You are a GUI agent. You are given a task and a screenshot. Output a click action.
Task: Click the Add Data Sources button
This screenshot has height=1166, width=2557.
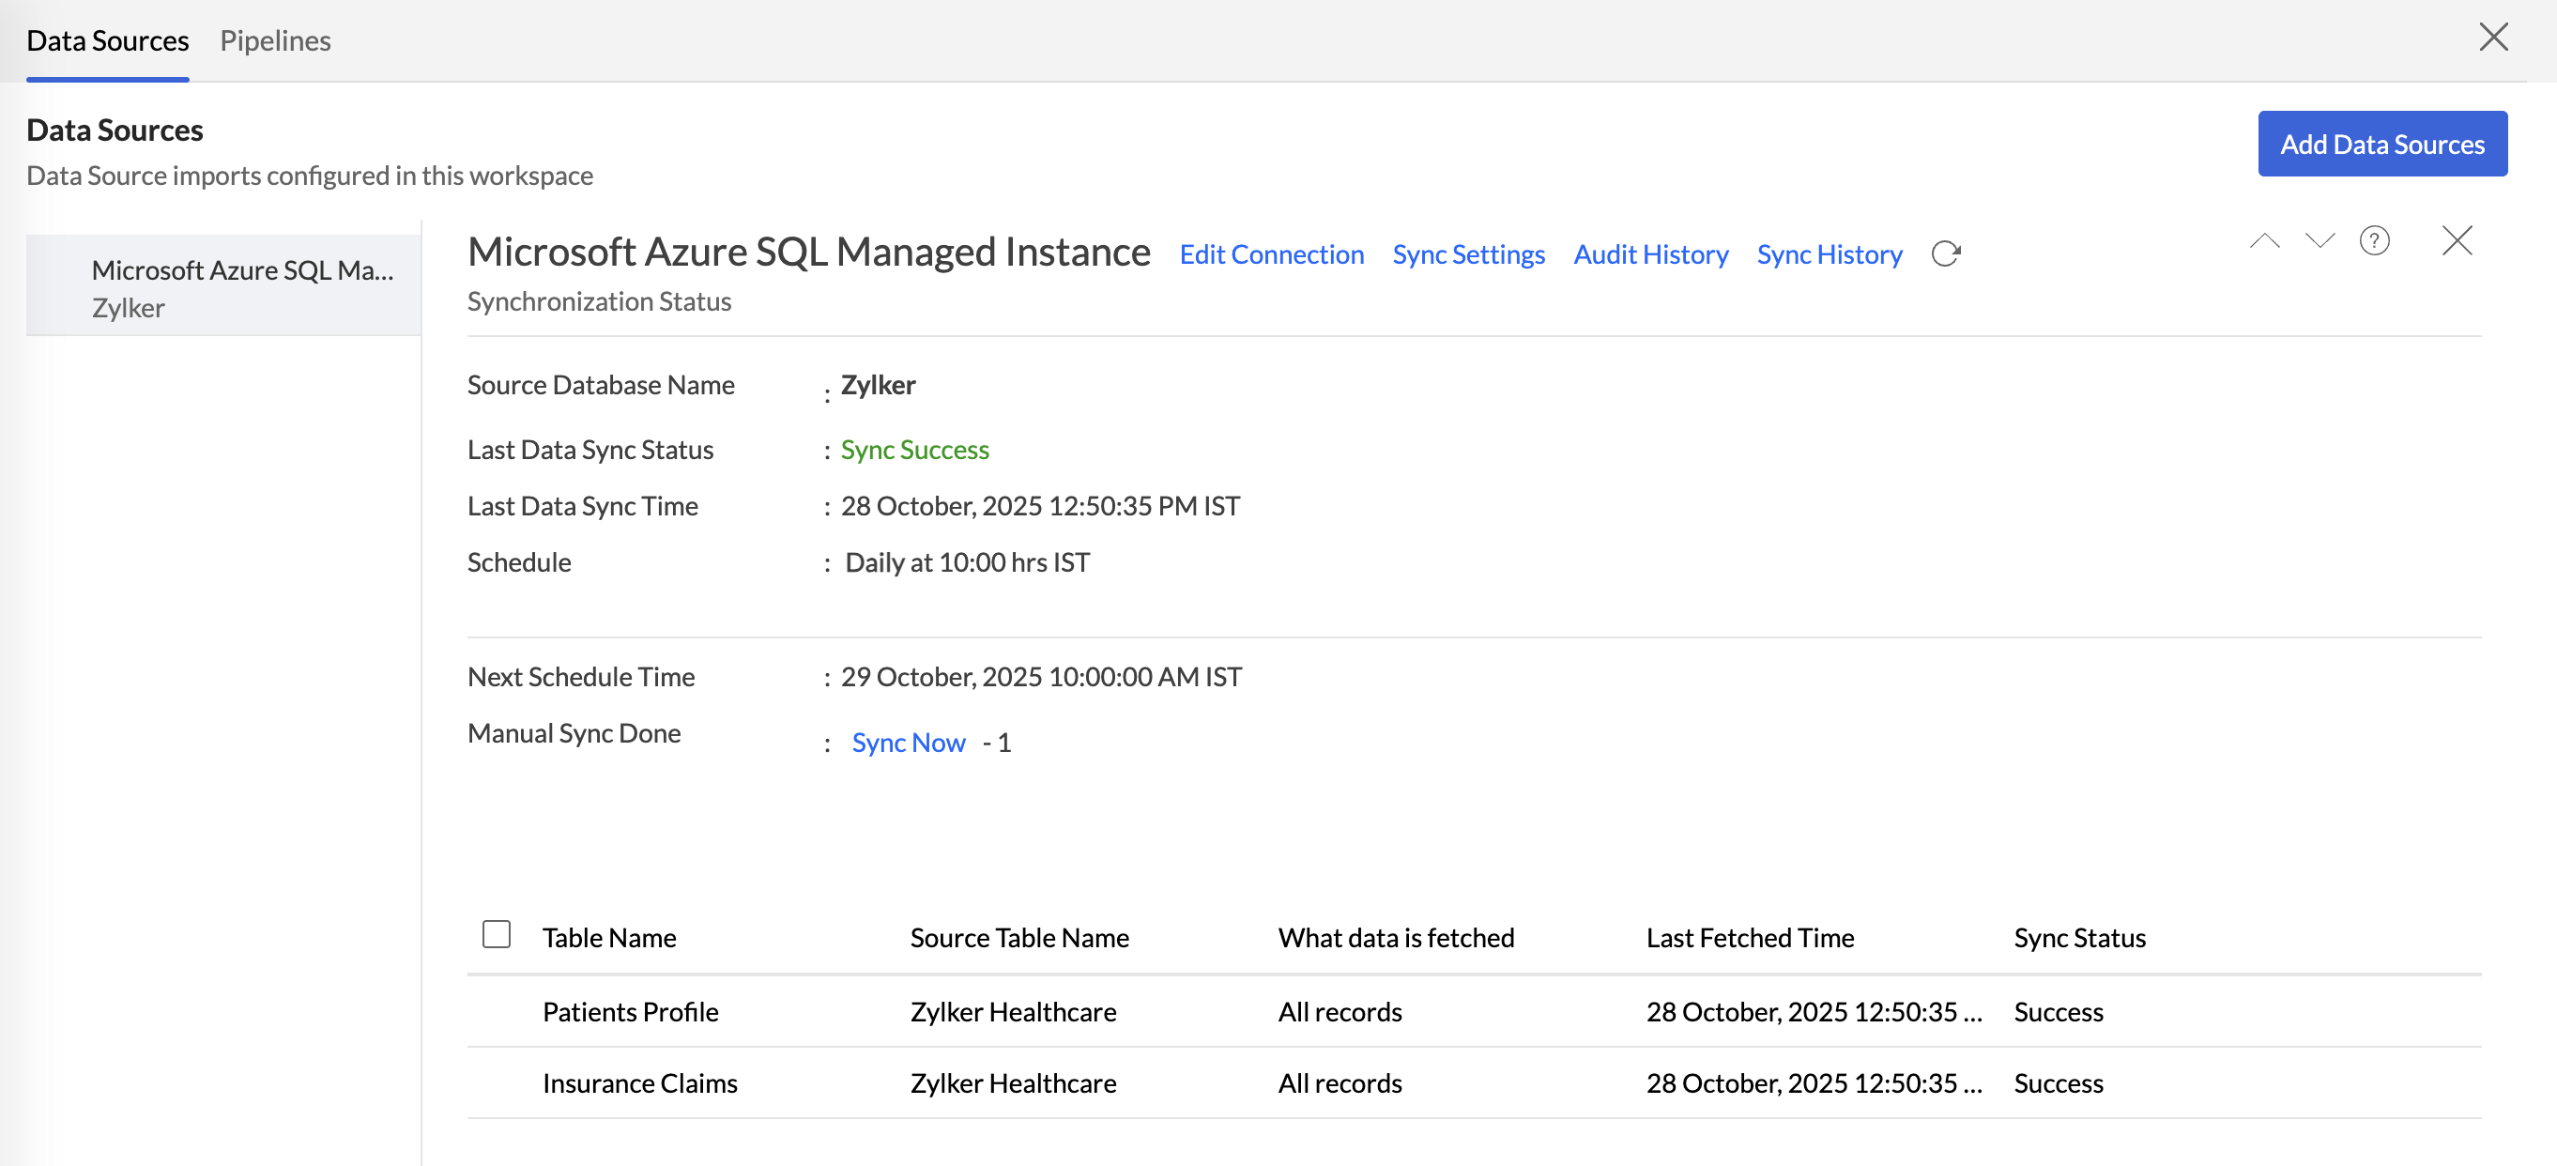coord(2381,144)
